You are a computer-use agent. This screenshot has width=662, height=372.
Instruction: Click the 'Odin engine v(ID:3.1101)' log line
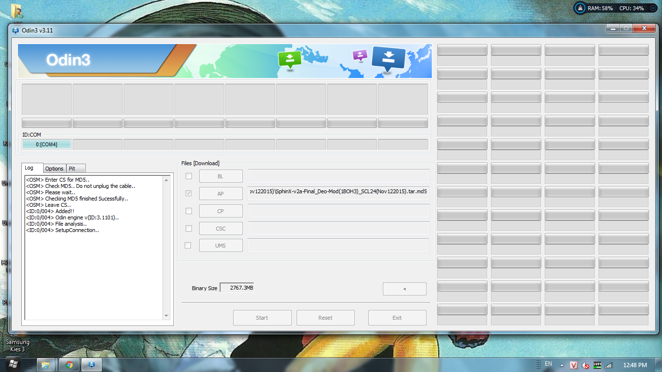point(73,217)
